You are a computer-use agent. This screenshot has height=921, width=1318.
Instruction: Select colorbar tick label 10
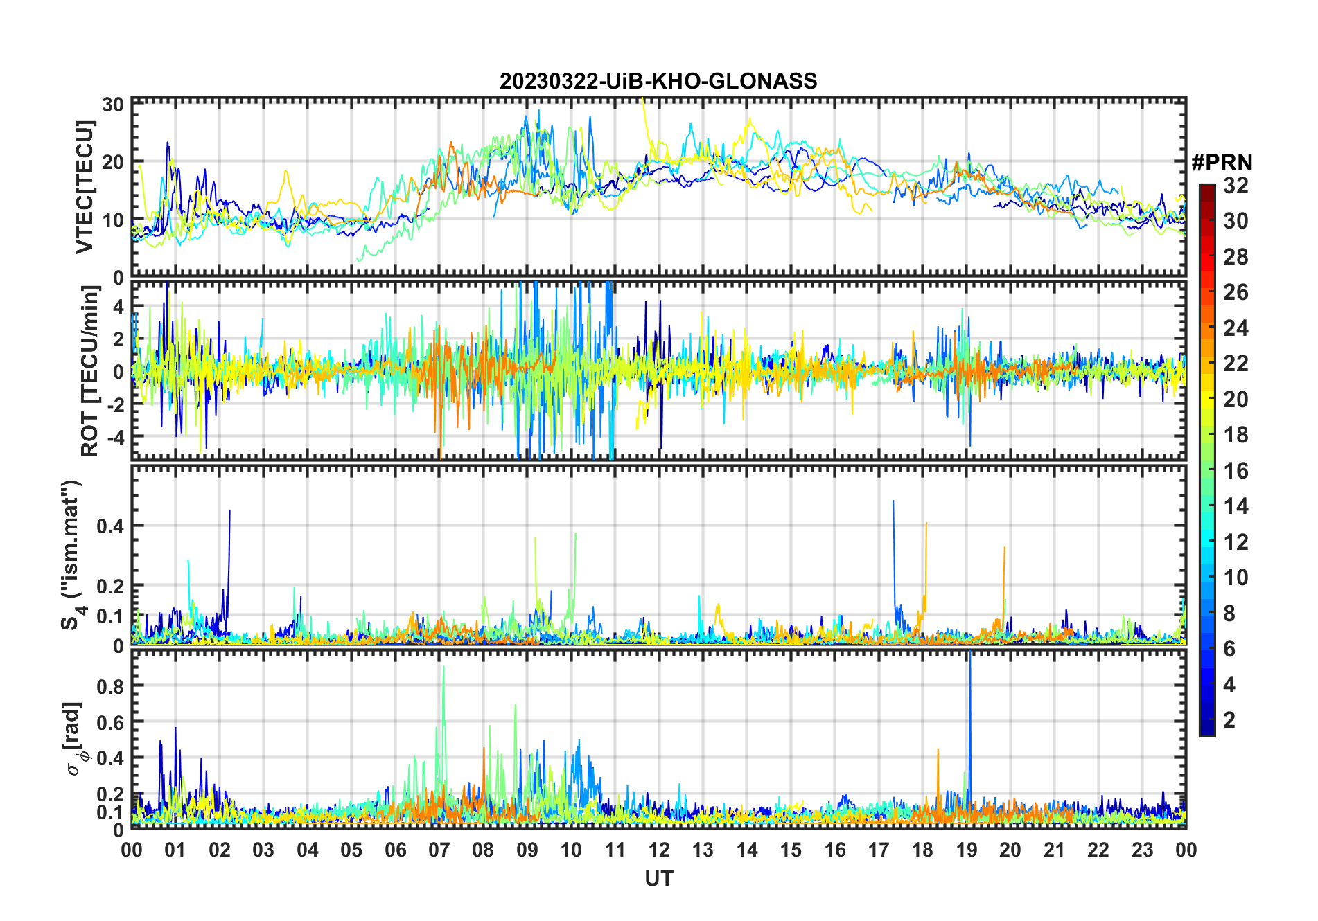pyautogui.click(x=1236, y=578)
